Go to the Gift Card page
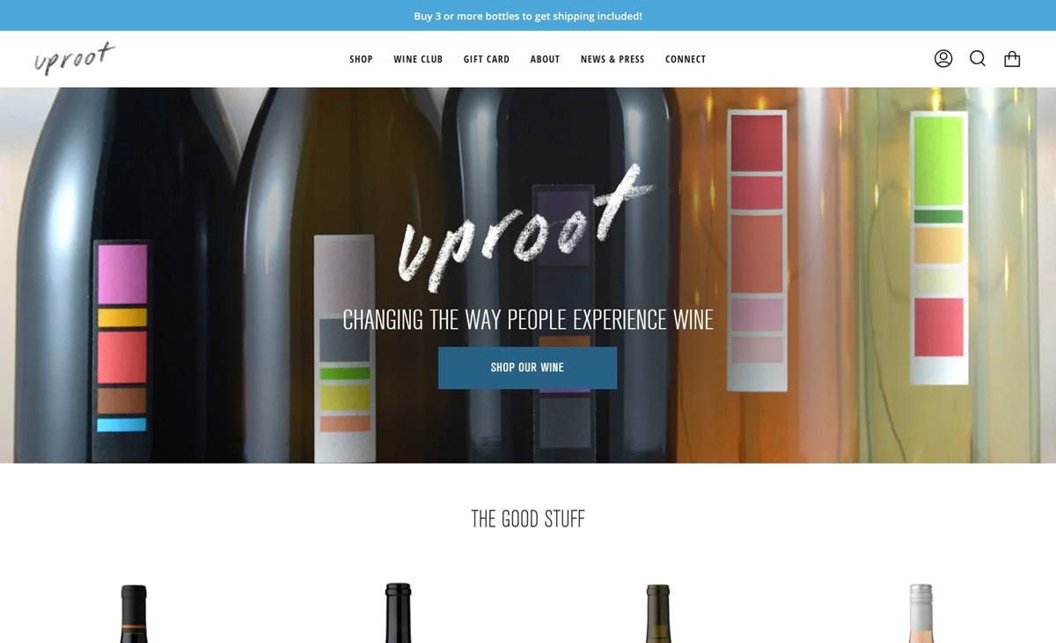The height and width of the screenshot is (643, 1056). (x=487, y=59)
